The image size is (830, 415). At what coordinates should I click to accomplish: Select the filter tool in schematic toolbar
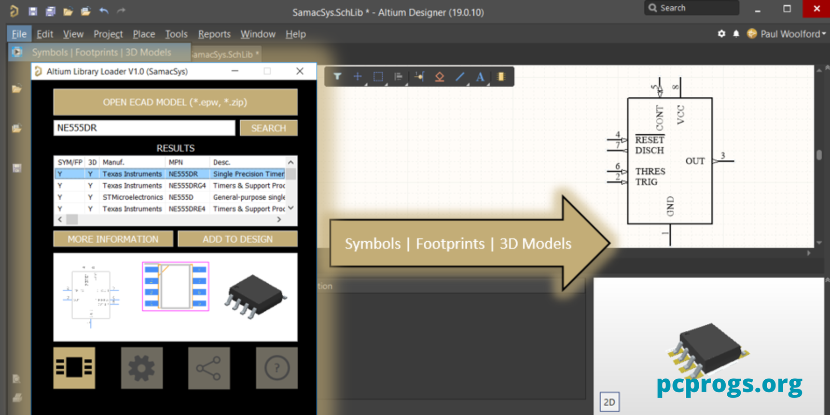337,76
